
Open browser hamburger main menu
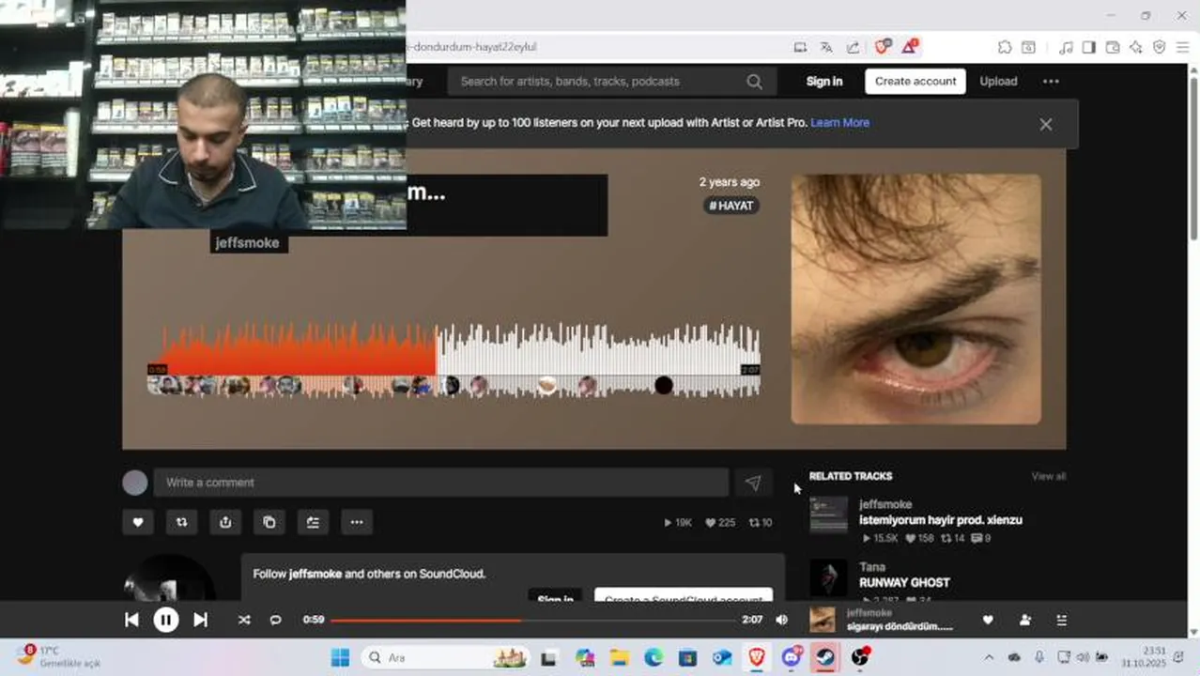point(1181,47)
